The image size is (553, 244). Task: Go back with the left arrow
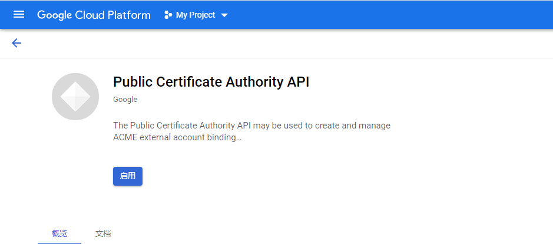point(16,43)
